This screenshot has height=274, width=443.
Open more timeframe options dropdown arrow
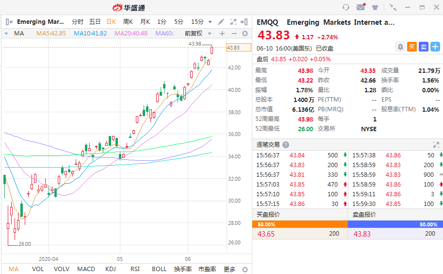210,22
